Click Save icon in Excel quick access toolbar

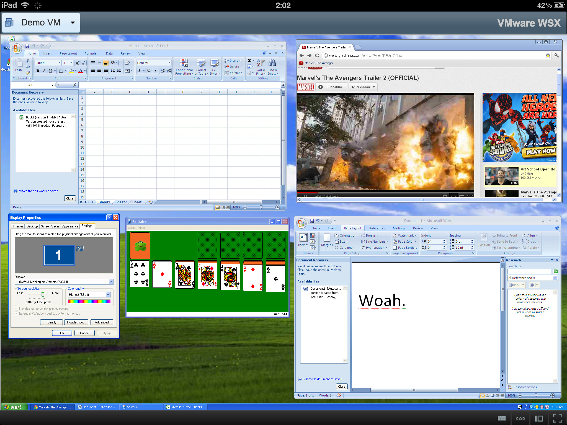click(x=27, y=46)
